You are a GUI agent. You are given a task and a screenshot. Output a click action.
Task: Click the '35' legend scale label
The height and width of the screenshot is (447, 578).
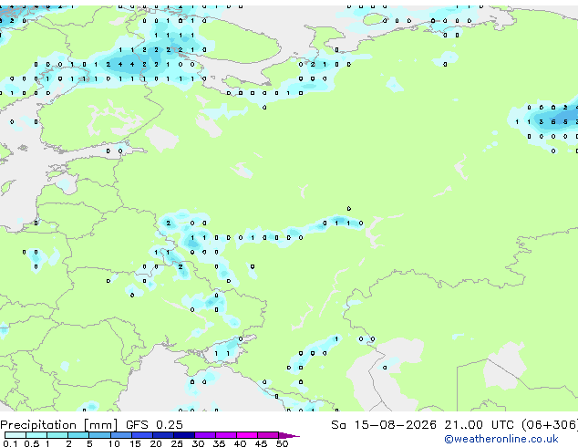[x=219, y=443]
